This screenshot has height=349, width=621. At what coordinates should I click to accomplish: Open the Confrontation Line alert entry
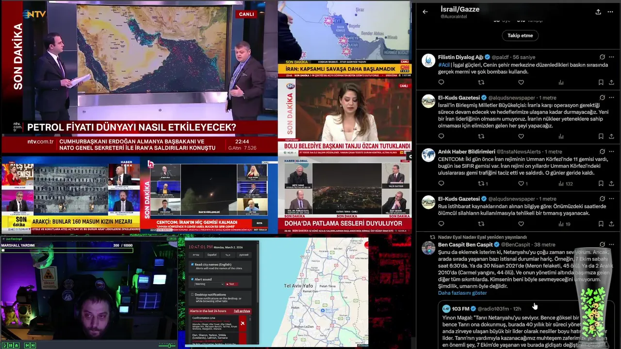tap(218, 323)
